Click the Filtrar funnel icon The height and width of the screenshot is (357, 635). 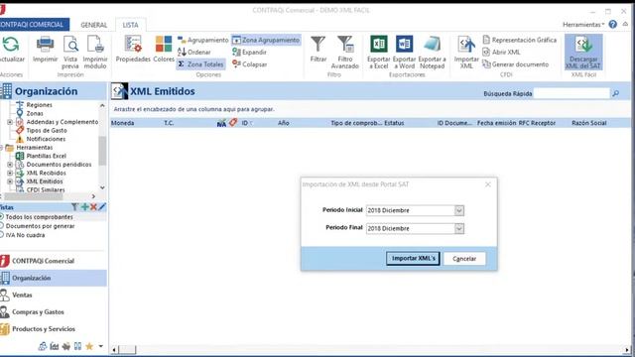(317, 45)
